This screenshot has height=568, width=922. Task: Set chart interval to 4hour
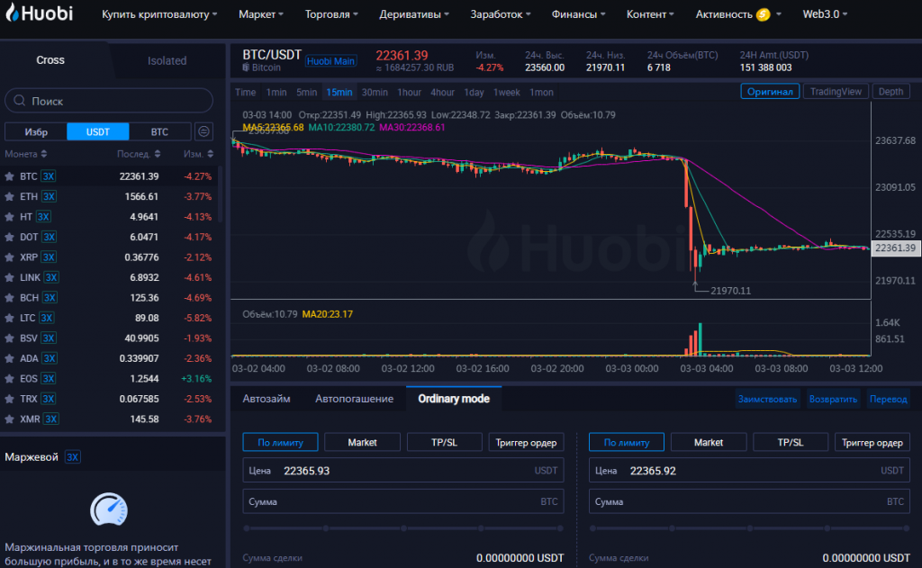[x=442, y=93]
